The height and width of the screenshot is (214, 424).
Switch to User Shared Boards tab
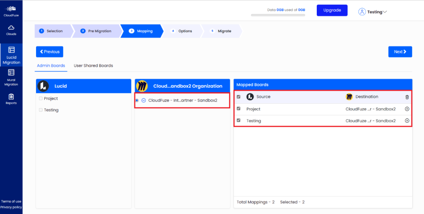point(93,66)
